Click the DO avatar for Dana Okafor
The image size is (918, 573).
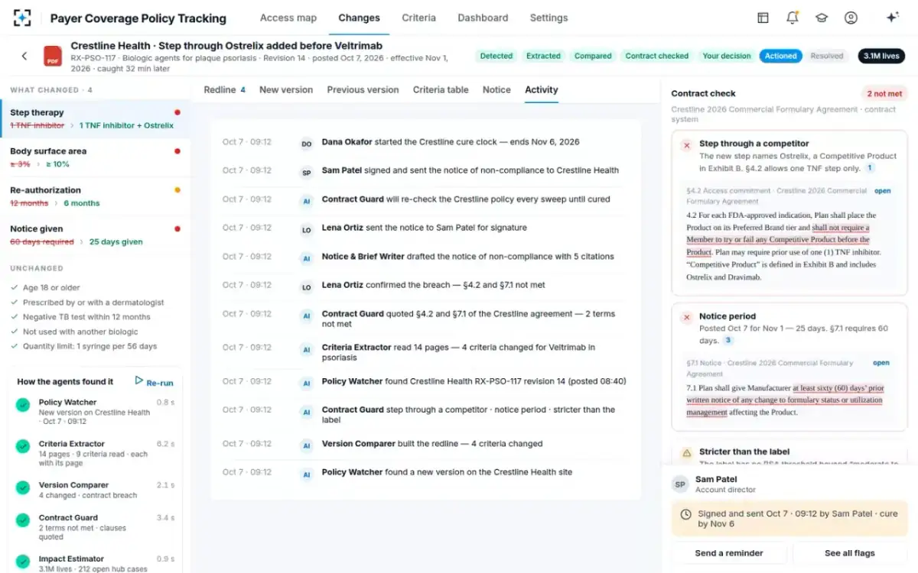pos(306,144)
